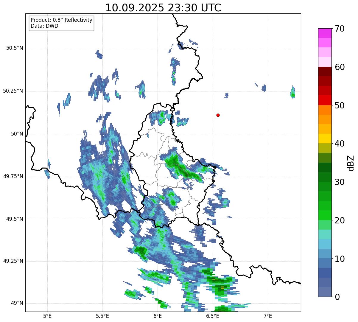The height and width of the screenshot is (322, 358).
Task: Click the 'Data: DWD' label
Action: (x=44, y=26)
